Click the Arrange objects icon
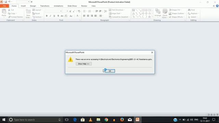 click(158, 11)
